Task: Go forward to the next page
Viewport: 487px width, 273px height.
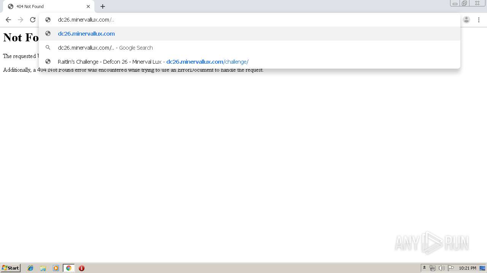Action: point(21,20)
